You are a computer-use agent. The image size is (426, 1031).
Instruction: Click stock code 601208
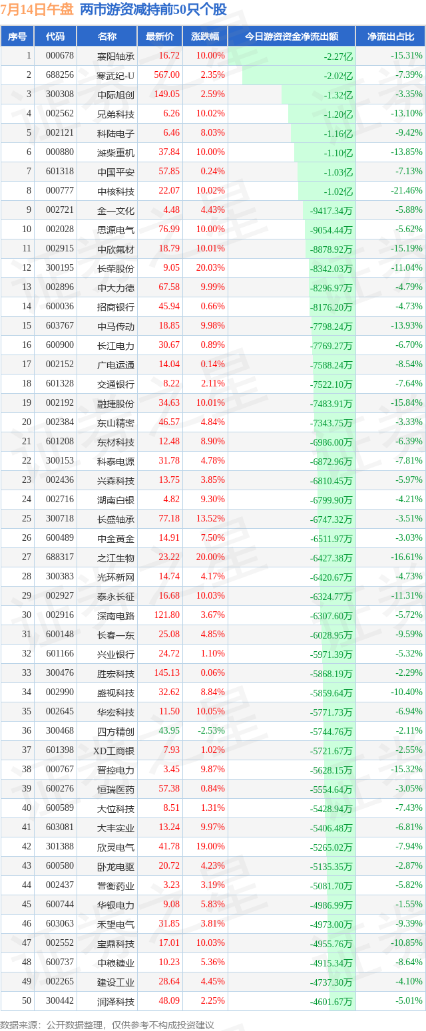point(60,442)
